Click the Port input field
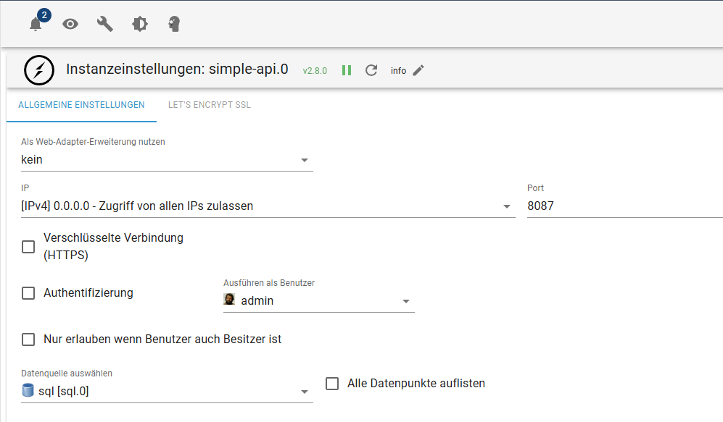Screen dimensions: 723x422 point(625,206)
